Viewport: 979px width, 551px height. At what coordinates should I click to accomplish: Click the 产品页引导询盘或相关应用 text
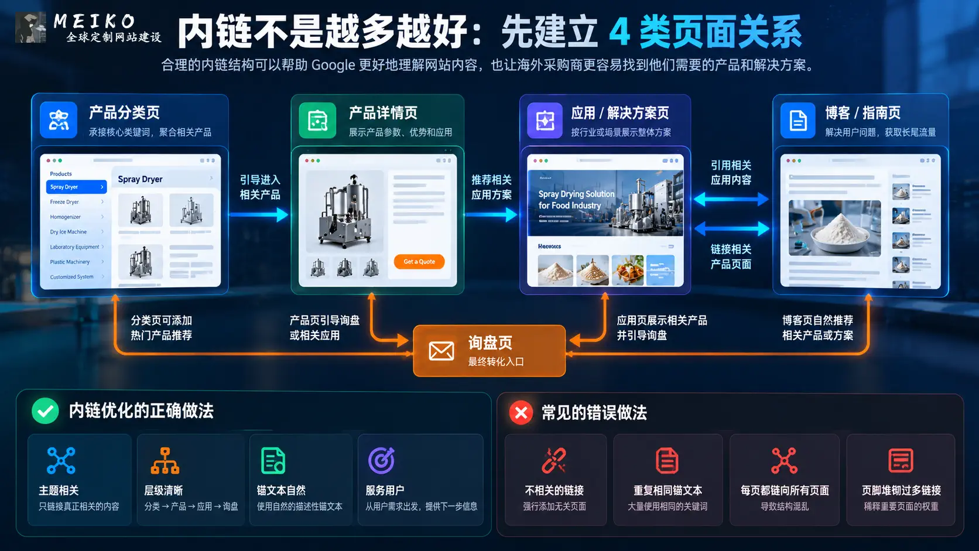tap(324, 328)
